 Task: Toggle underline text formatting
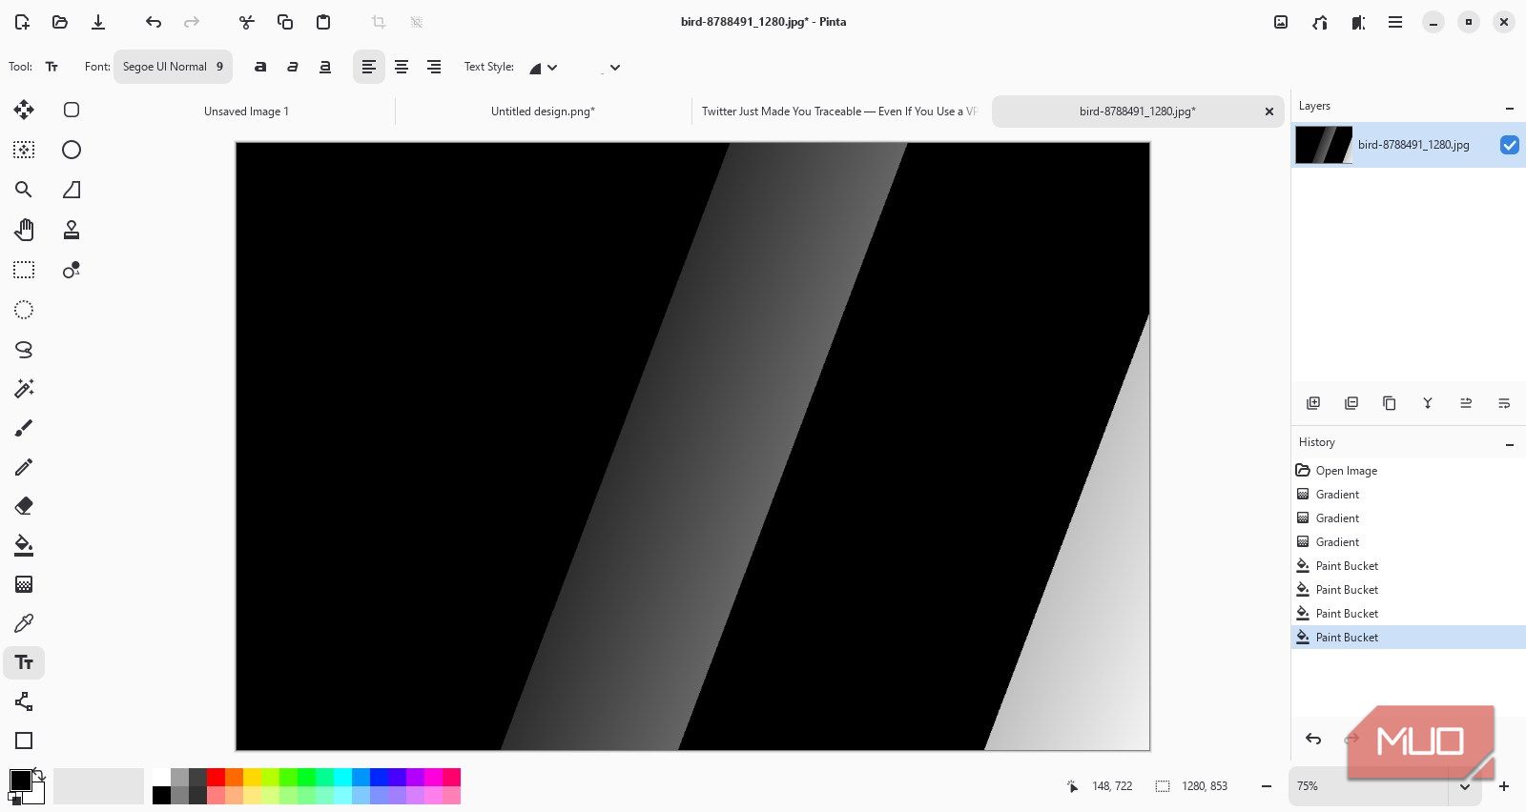[x=325, y=67]
